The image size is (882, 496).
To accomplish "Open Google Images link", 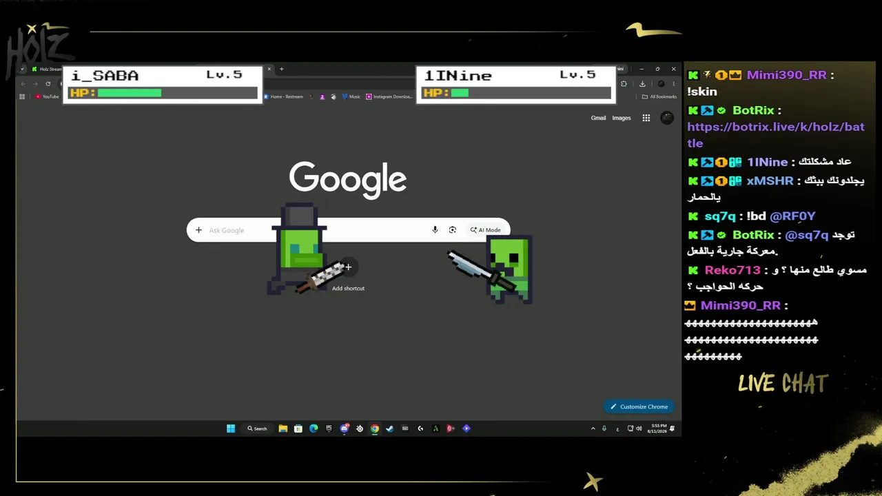I will click(x=622, y=118).
